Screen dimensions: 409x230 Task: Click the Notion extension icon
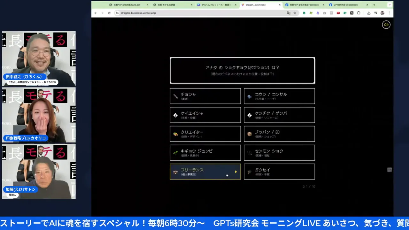pyautogui.click(x=351, y=13)
